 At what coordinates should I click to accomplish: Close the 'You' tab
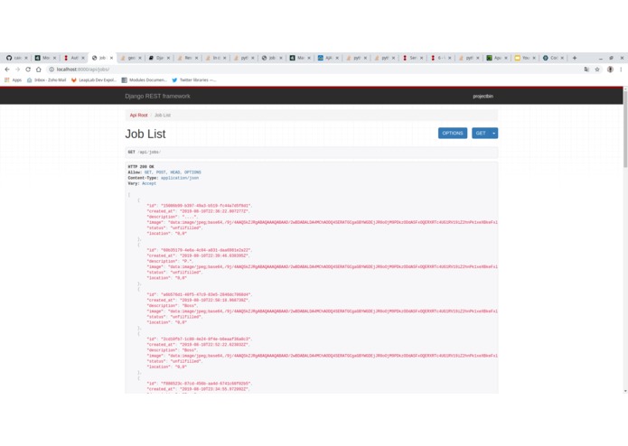pos(534,58)
